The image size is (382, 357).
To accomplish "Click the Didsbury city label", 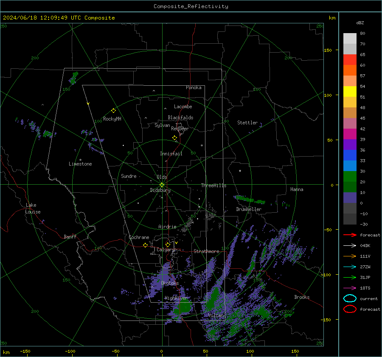I will pos(160,190).
